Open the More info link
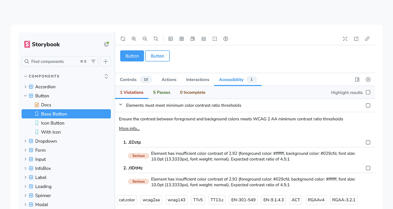Viewport: 393px width, 209px height. pos(129,128)
